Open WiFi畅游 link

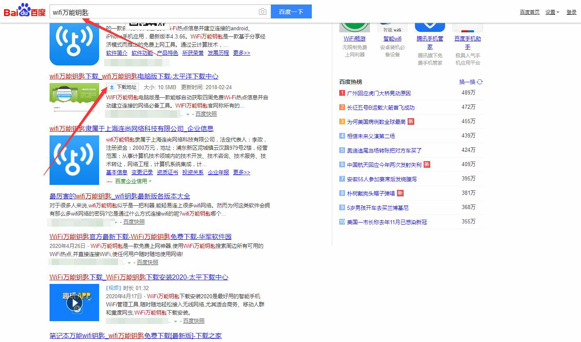[355, 39]
